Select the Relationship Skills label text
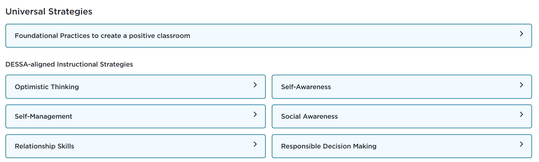The height and width of the screenshot is (162, 539). pos(44,146)
